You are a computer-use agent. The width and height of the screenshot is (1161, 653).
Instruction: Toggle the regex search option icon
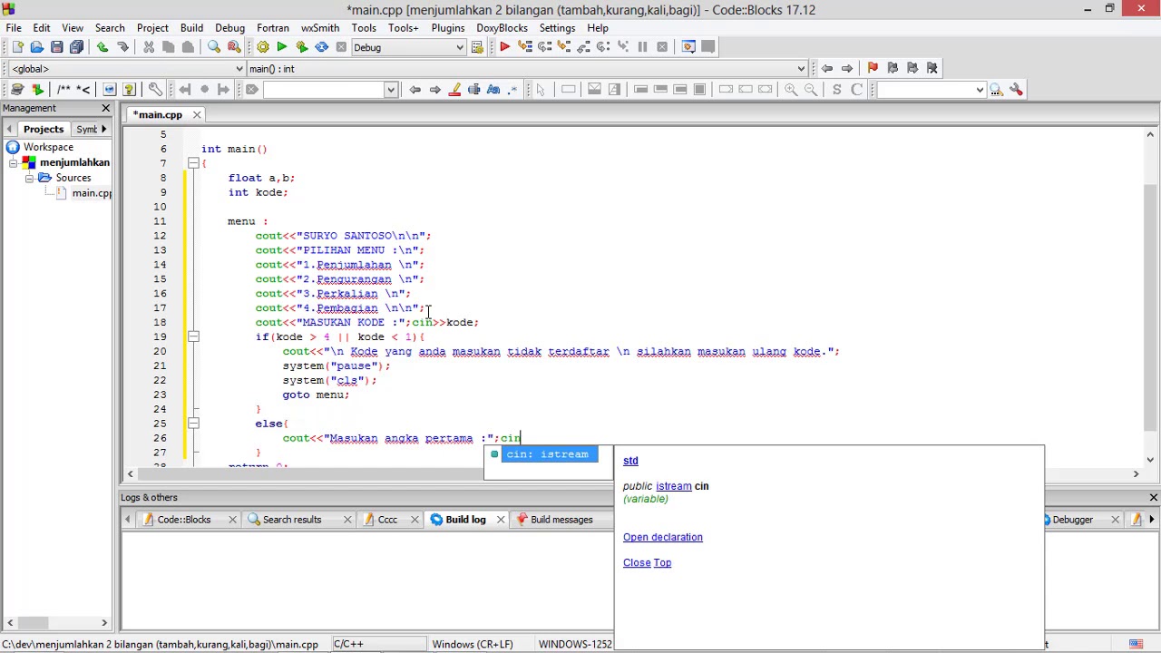(x=513, y=89)
